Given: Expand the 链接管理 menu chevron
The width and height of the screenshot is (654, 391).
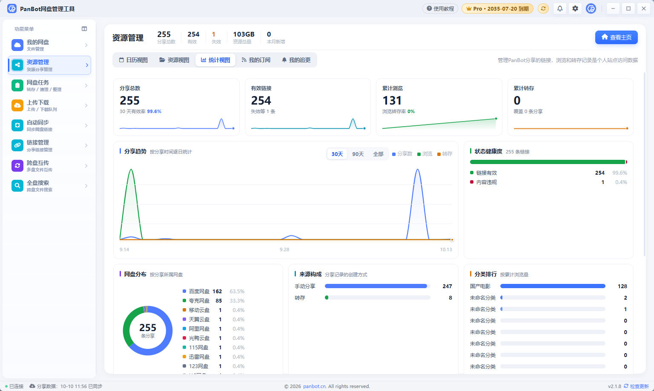Looking at the screenshot, I should tap(86, 145).
